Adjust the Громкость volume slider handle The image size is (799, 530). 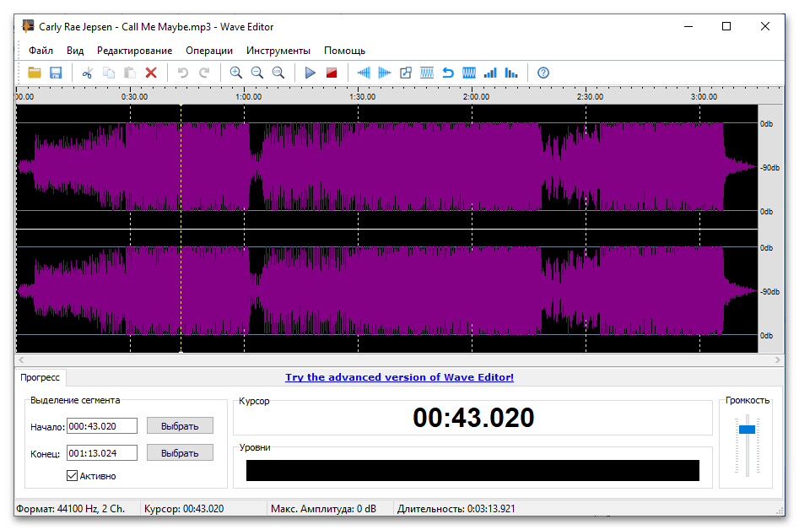tap(747, 430)
